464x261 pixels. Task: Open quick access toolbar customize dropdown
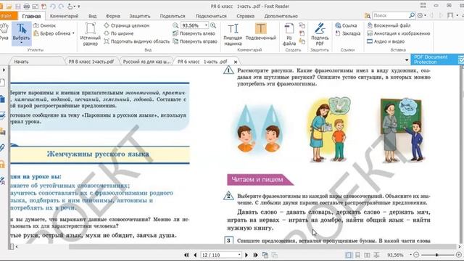tap(79, 7)
